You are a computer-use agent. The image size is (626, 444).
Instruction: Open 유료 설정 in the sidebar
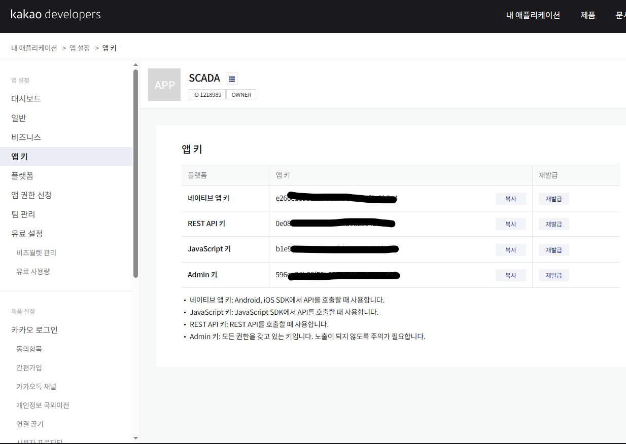click(x=66, y=234)
